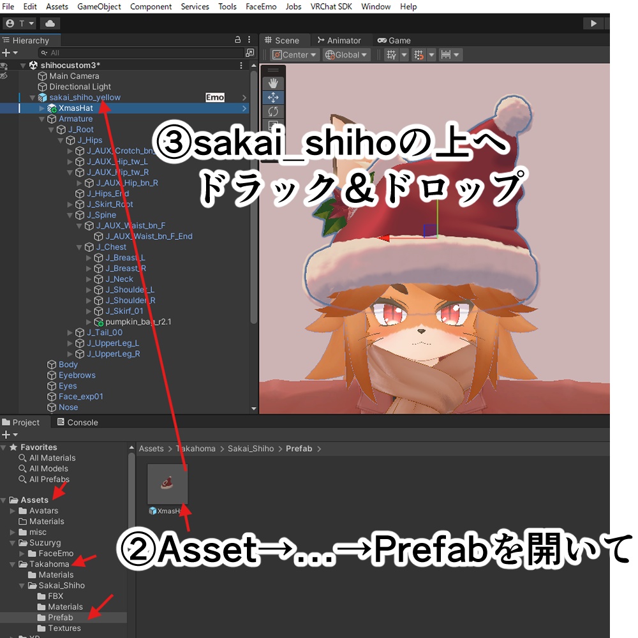Open sakai_shiho_yellow prefab arrow
The height and width of the screenshot is (638, 638).
point(244,98)
